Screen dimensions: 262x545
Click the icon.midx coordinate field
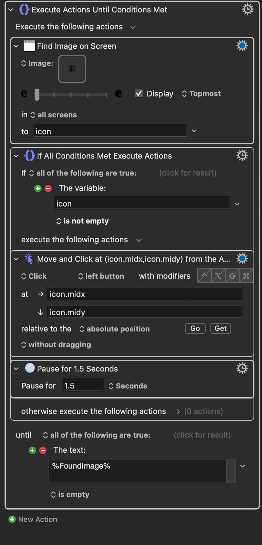tap(145, 294)
